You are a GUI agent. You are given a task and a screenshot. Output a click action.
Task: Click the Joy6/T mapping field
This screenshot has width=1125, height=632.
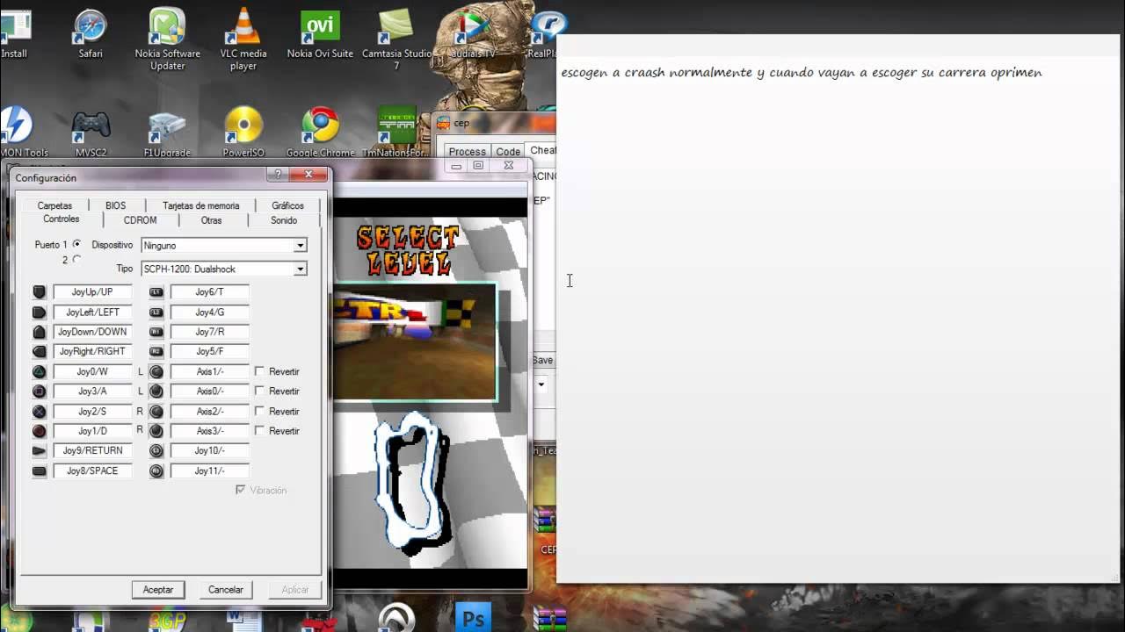[209, 292]
